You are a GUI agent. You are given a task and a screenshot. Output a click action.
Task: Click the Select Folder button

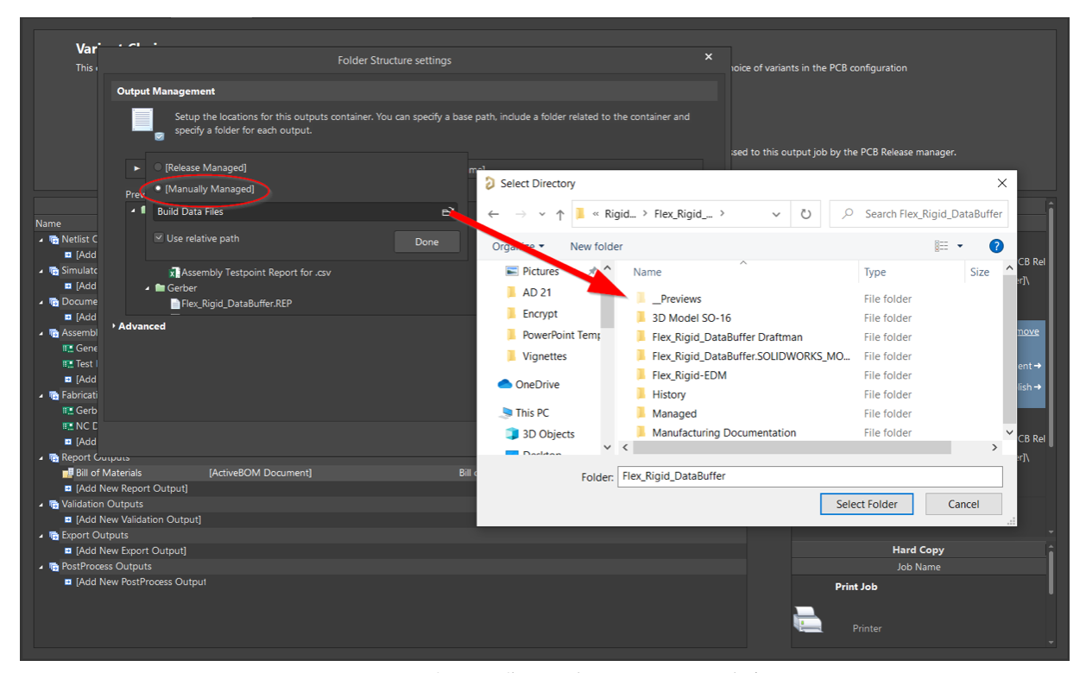pos(867,504)
